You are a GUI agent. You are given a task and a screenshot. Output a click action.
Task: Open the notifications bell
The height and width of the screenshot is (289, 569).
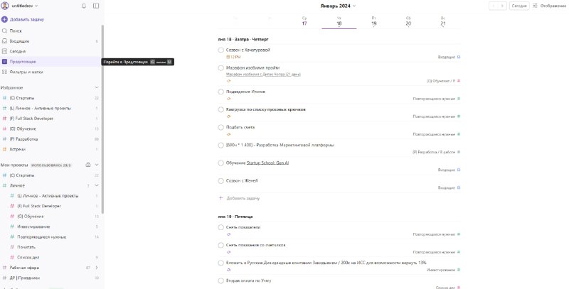tap(84, 6)
